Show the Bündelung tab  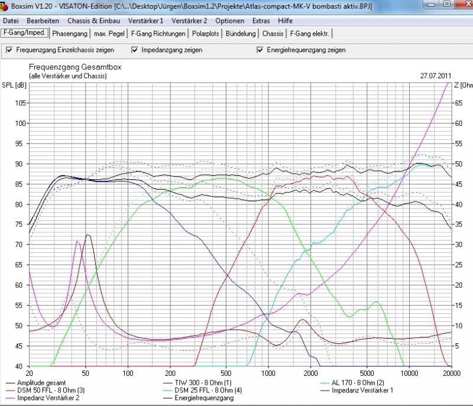(x=241, y=34)
